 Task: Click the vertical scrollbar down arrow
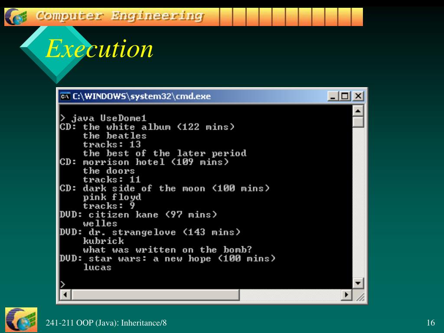[358, 283]
